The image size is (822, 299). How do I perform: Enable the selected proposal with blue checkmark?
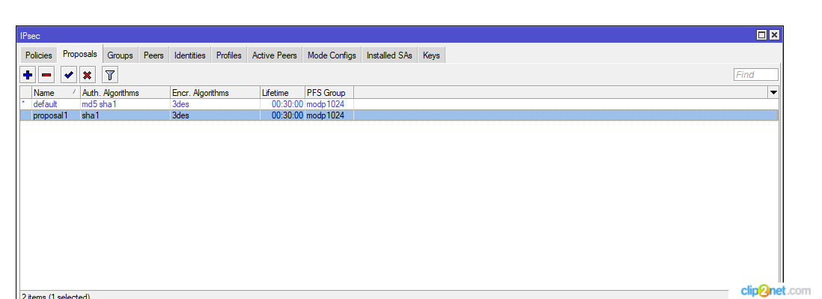68,75
